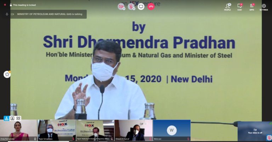The width and height of the screenshot is (272, 142).
Task: Select Zinia Fernandes video thumbnail
Action: [18, 130]
